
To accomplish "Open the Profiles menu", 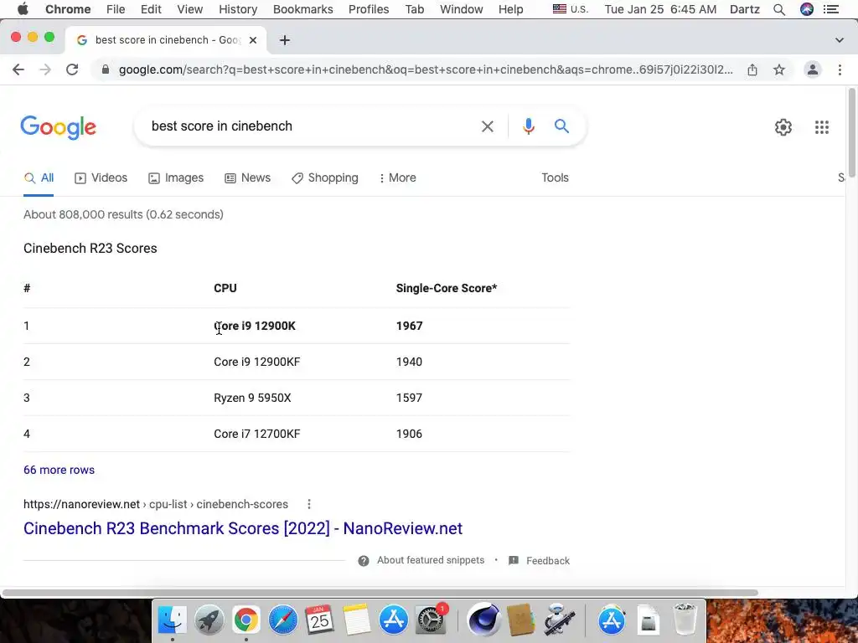I will click(369, 9).
